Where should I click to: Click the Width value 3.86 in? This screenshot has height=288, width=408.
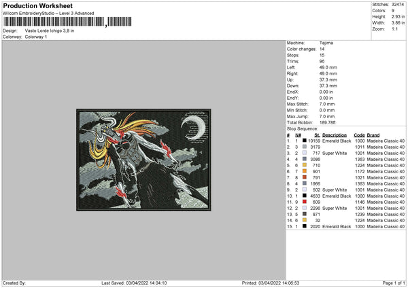pyautogui.click(x=398, y=23)
